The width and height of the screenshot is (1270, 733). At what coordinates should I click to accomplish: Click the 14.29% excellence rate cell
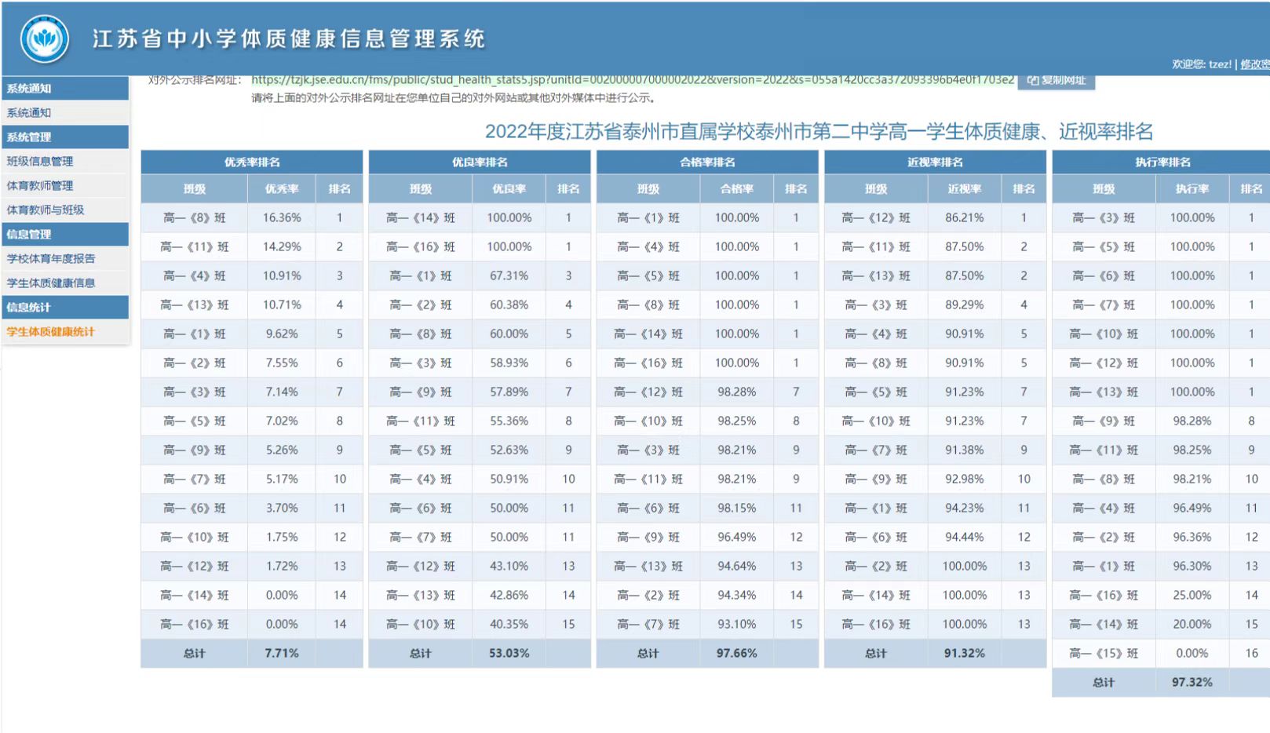click(282, 247)
